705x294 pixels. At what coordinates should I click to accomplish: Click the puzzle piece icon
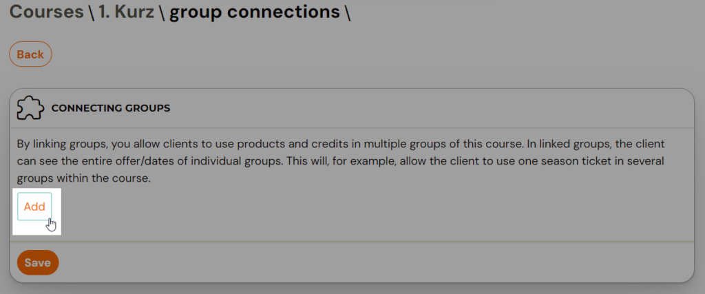[x=30, y=108]
